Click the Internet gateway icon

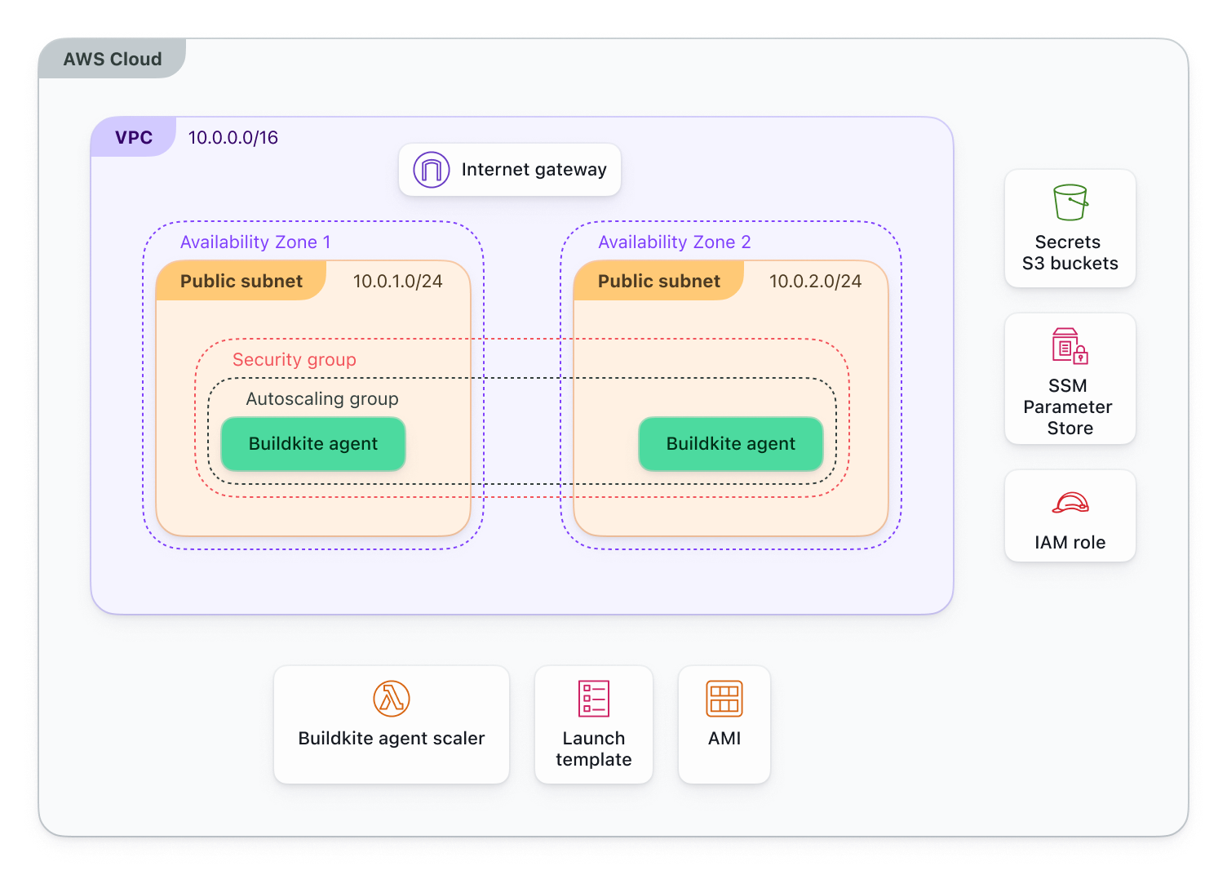431,170
